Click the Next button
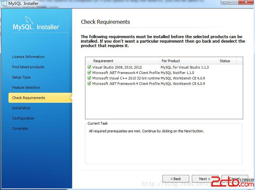 205,179
